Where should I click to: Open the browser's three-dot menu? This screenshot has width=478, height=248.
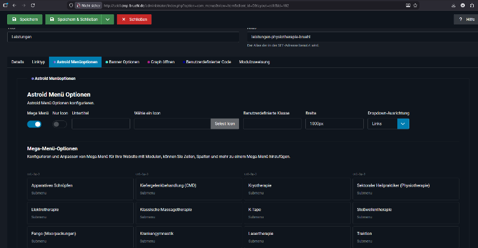tap(471, 4)
